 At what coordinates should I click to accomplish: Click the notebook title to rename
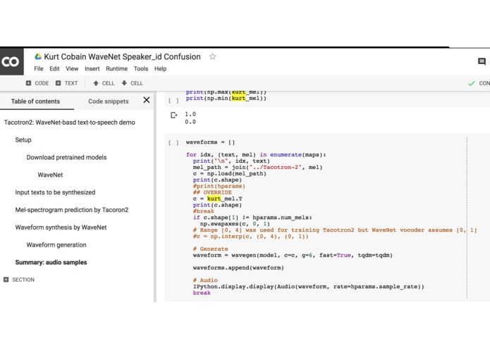pyautogui.click(x=122, y=56)
